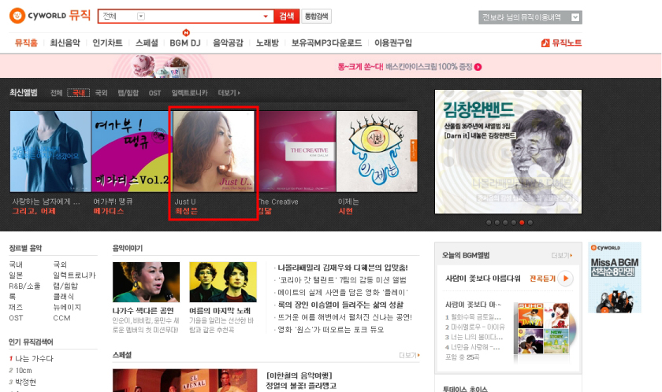662x392 pixels.
Task: Select the OST tab in 최신앨범
Action: 154,93
